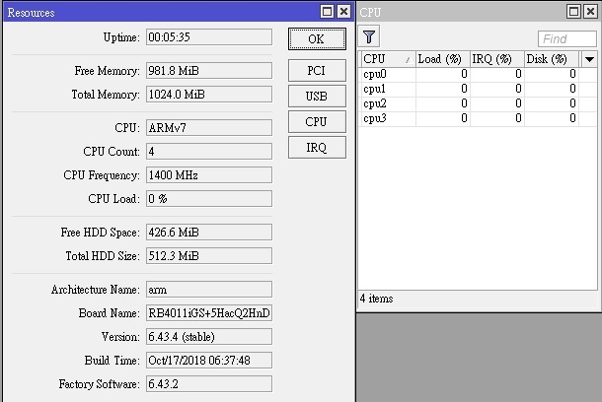Click the Uptime field 00:05:35
This screenshot has height=402, width=602.
209,37
